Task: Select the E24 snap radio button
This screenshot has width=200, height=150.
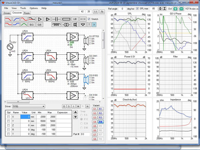Action: (x=81, y=124)
